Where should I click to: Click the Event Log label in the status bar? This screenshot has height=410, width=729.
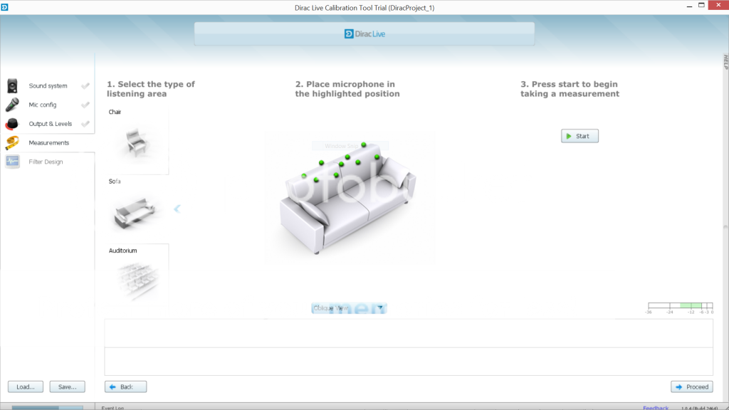pos(112,408)
